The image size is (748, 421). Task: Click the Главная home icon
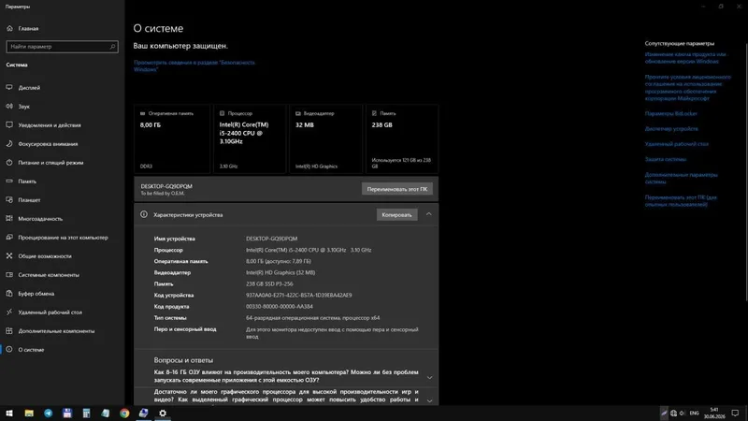[9, 28]
